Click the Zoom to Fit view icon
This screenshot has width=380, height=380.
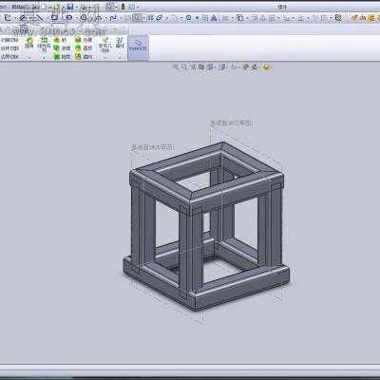coord(176,66)
